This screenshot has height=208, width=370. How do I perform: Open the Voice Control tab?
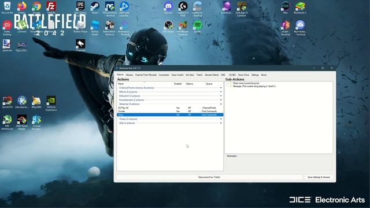pos(177,75)
